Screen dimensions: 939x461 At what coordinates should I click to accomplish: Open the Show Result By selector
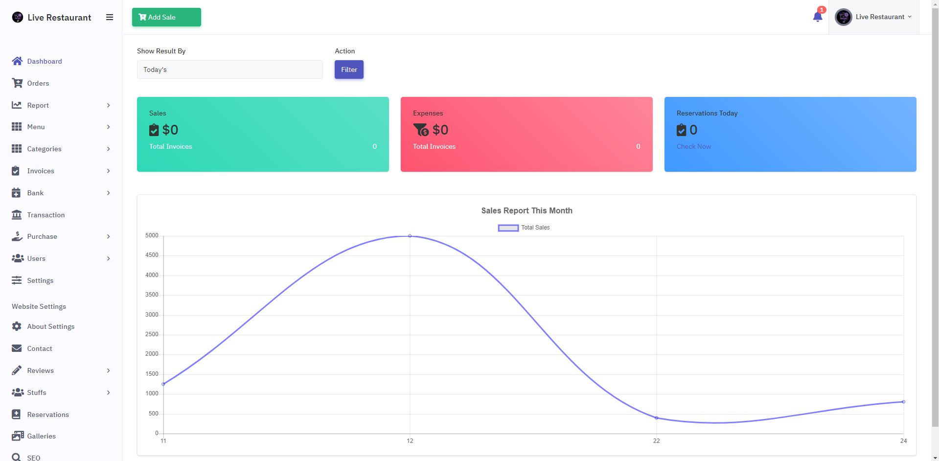229,69
